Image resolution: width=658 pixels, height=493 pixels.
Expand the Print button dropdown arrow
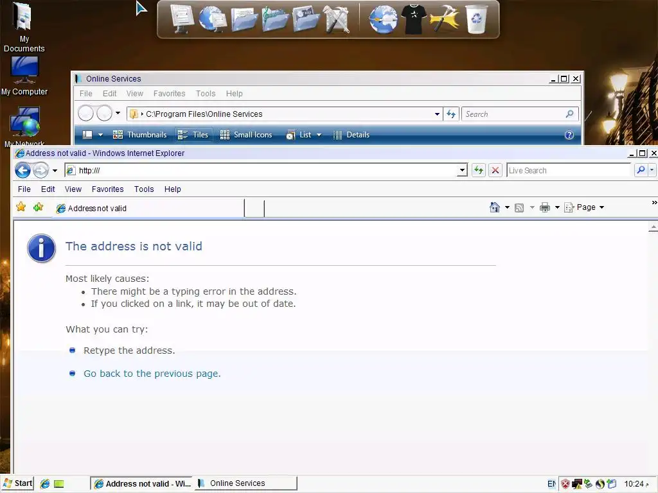[557, 207]
